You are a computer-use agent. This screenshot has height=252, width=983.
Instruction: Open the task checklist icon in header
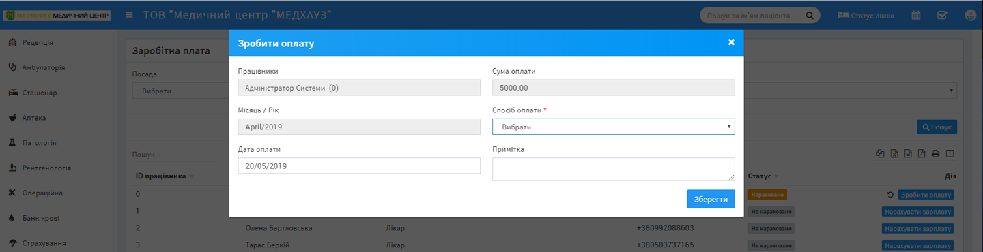tap(942, 15)
